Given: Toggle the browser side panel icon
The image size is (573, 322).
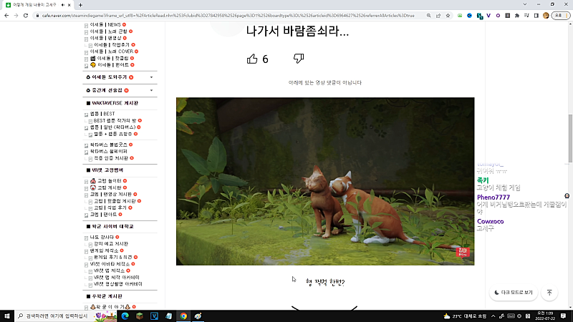Looking at the screenshot, I should 536,16.
